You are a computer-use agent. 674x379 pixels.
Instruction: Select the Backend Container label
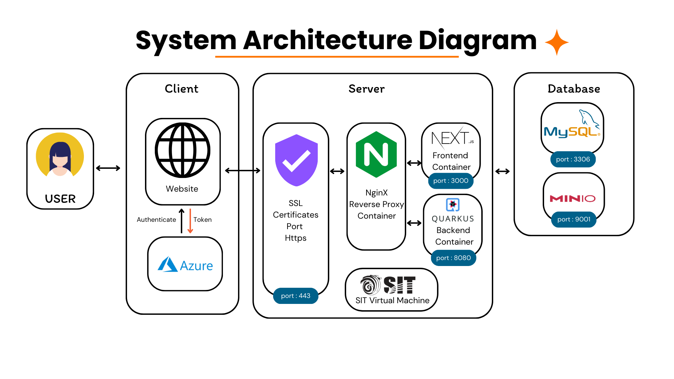pyautogui.click(x=454, y=236)
